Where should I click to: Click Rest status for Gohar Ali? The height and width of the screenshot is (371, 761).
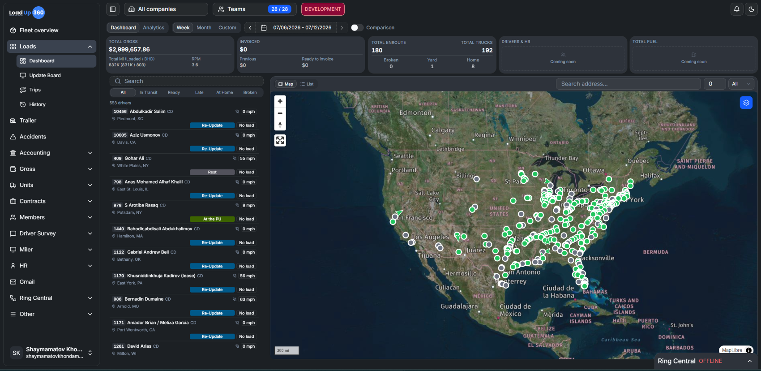212,172
